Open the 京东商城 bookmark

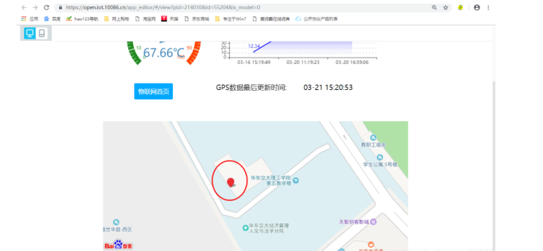pos(197,19)
